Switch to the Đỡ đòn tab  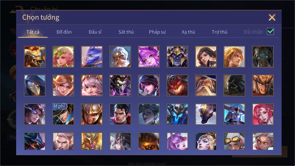tap(64, 32)
